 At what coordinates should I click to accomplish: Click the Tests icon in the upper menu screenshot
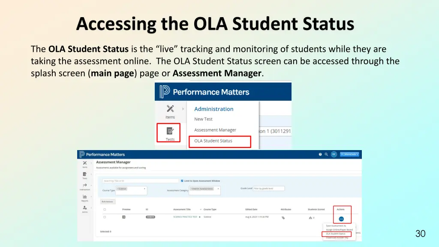click(x=170, y=131)
